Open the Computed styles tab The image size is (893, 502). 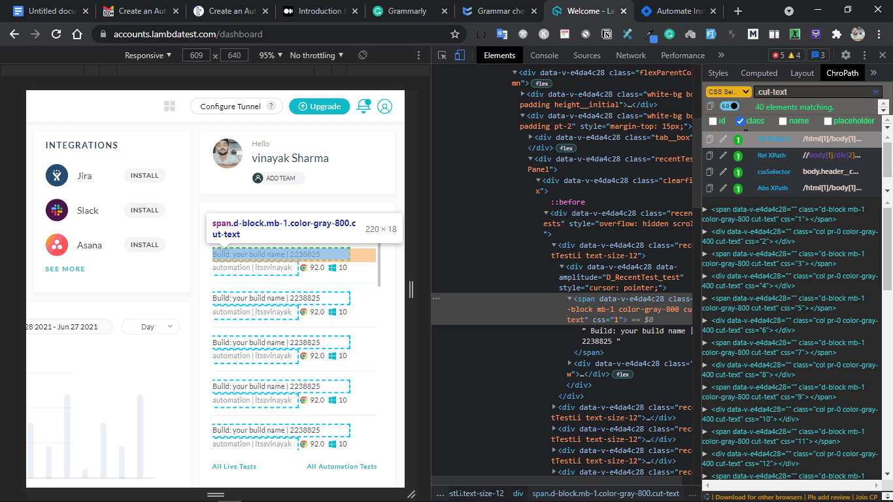pyautogui.click(x=759, y=73)
